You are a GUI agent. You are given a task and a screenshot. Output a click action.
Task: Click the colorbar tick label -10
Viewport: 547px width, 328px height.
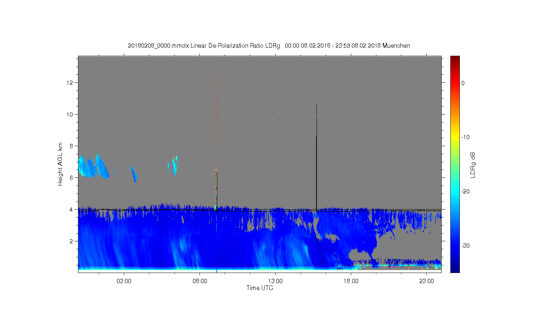tap(465, 137)
